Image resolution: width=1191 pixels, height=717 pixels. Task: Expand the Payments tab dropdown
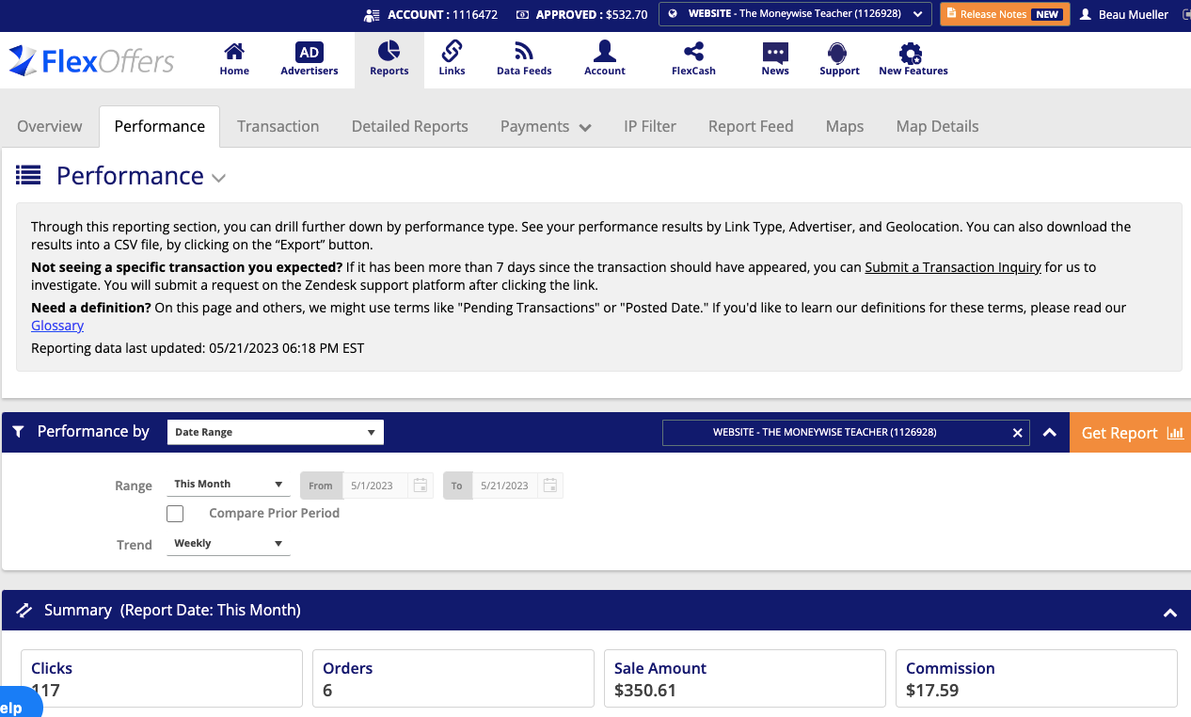pos(586,128)
